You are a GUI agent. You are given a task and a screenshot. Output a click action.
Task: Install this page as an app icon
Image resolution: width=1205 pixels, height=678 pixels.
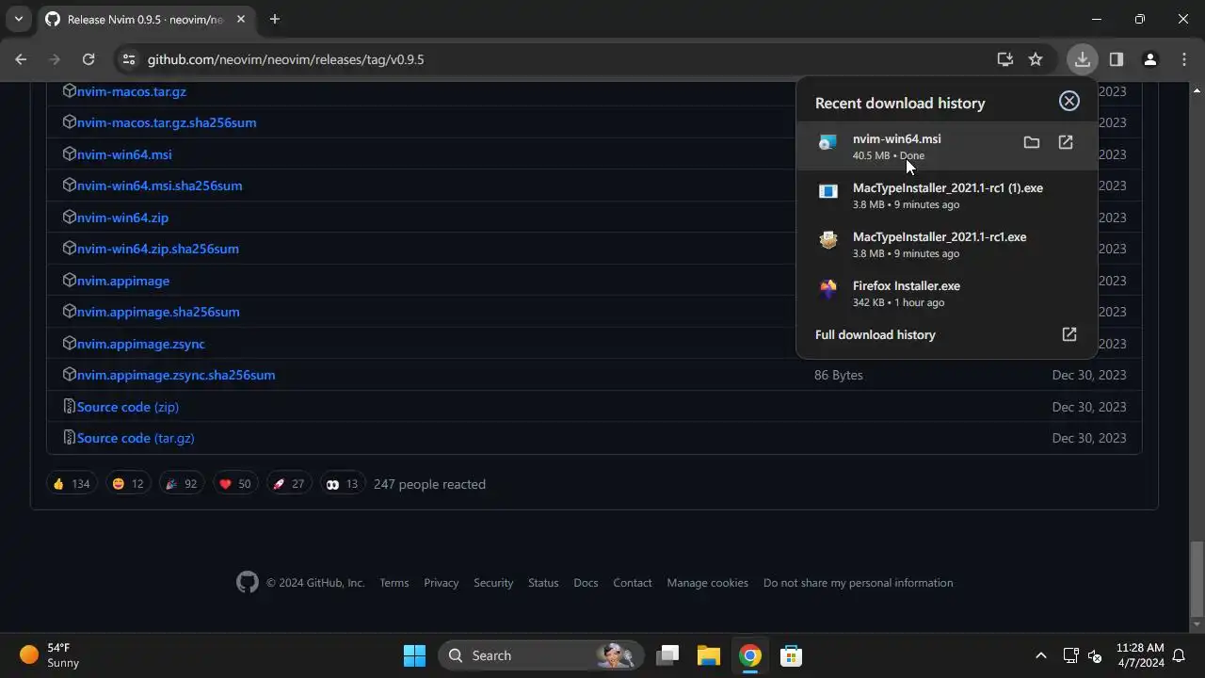click(x=1005, y=59)
